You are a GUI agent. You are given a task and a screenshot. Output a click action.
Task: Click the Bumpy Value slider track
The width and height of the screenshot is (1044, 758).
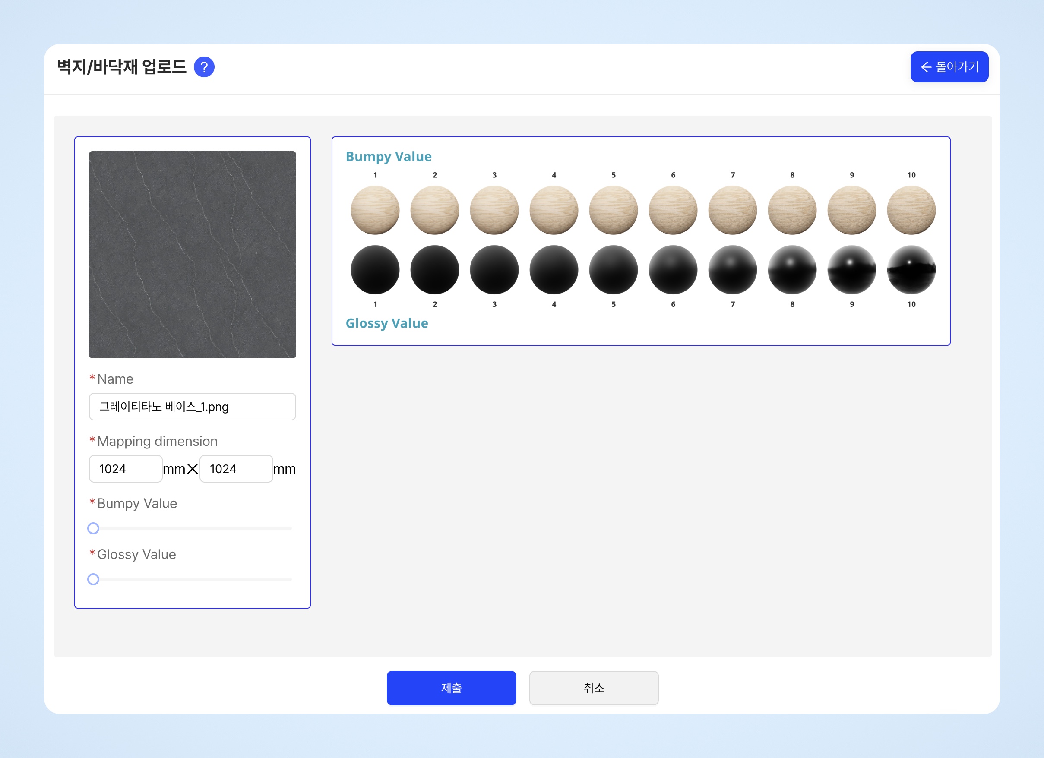pyautogui.click(x=193, y=528)
